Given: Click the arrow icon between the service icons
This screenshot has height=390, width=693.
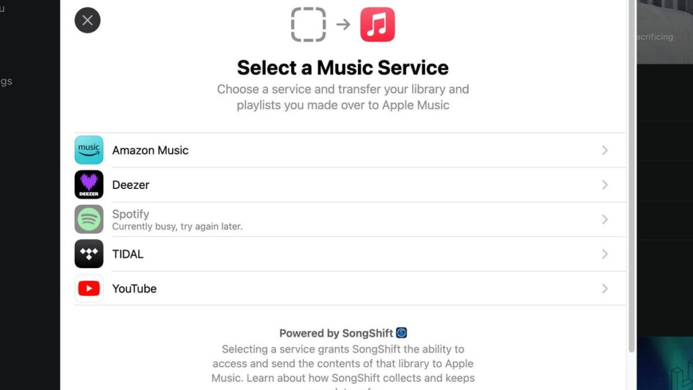Looking at the screenshot, I should (342, 22).
